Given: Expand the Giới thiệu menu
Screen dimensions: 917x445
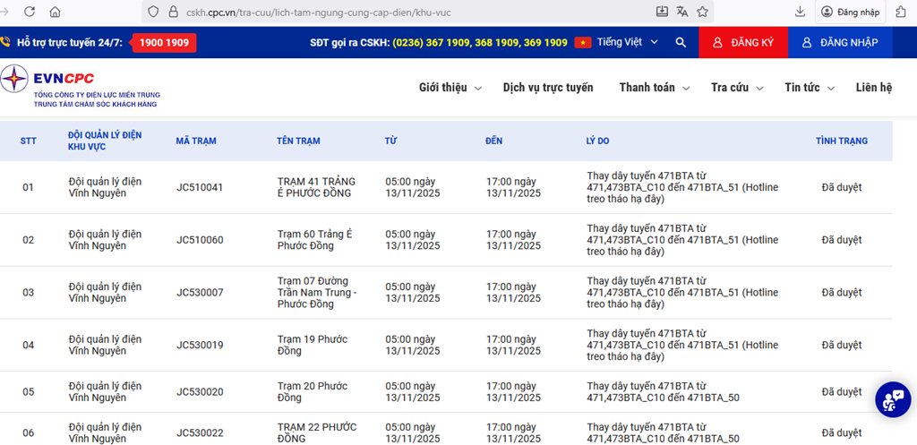Looking at the screenshot, I should click(x=450, y=88).
